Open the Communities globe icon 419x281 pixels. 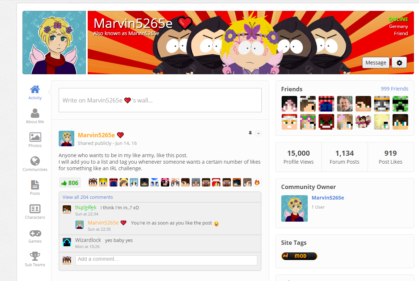tap(35, 161)
